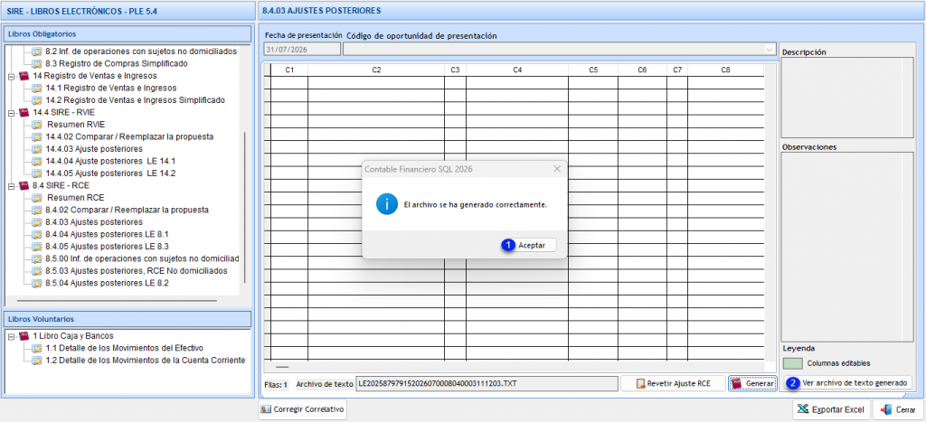Screen dimensions: 926x422
Task: Click icon beside 1.2 Movimientos de Cuenta Corriente
Action: 36,360
